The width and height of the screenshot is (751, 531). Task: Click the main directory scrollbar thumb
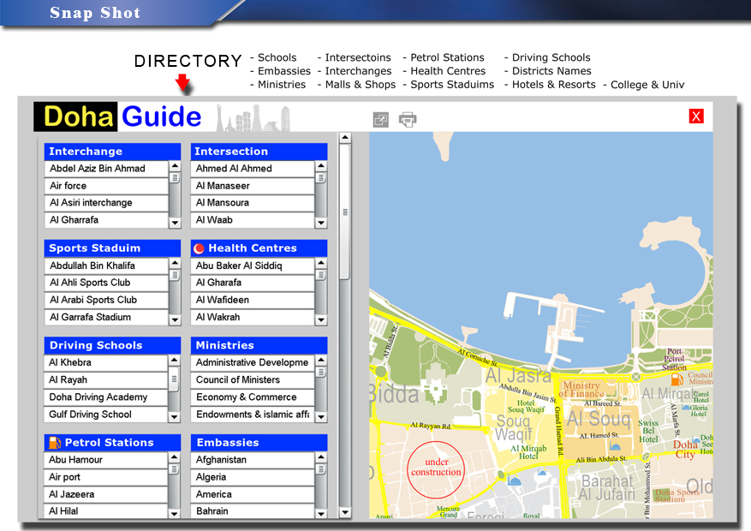point(345,212)
